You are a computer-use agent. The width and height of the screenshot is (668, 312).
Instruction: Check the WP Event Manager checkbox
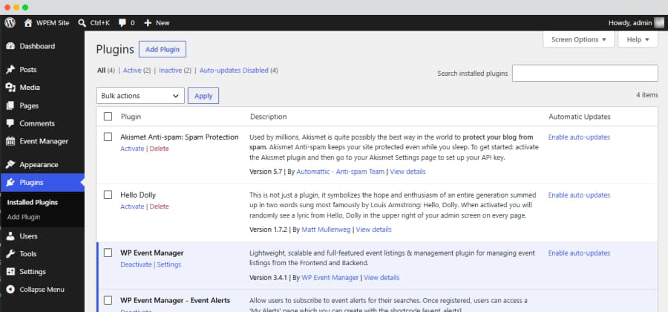click(108, 253)
